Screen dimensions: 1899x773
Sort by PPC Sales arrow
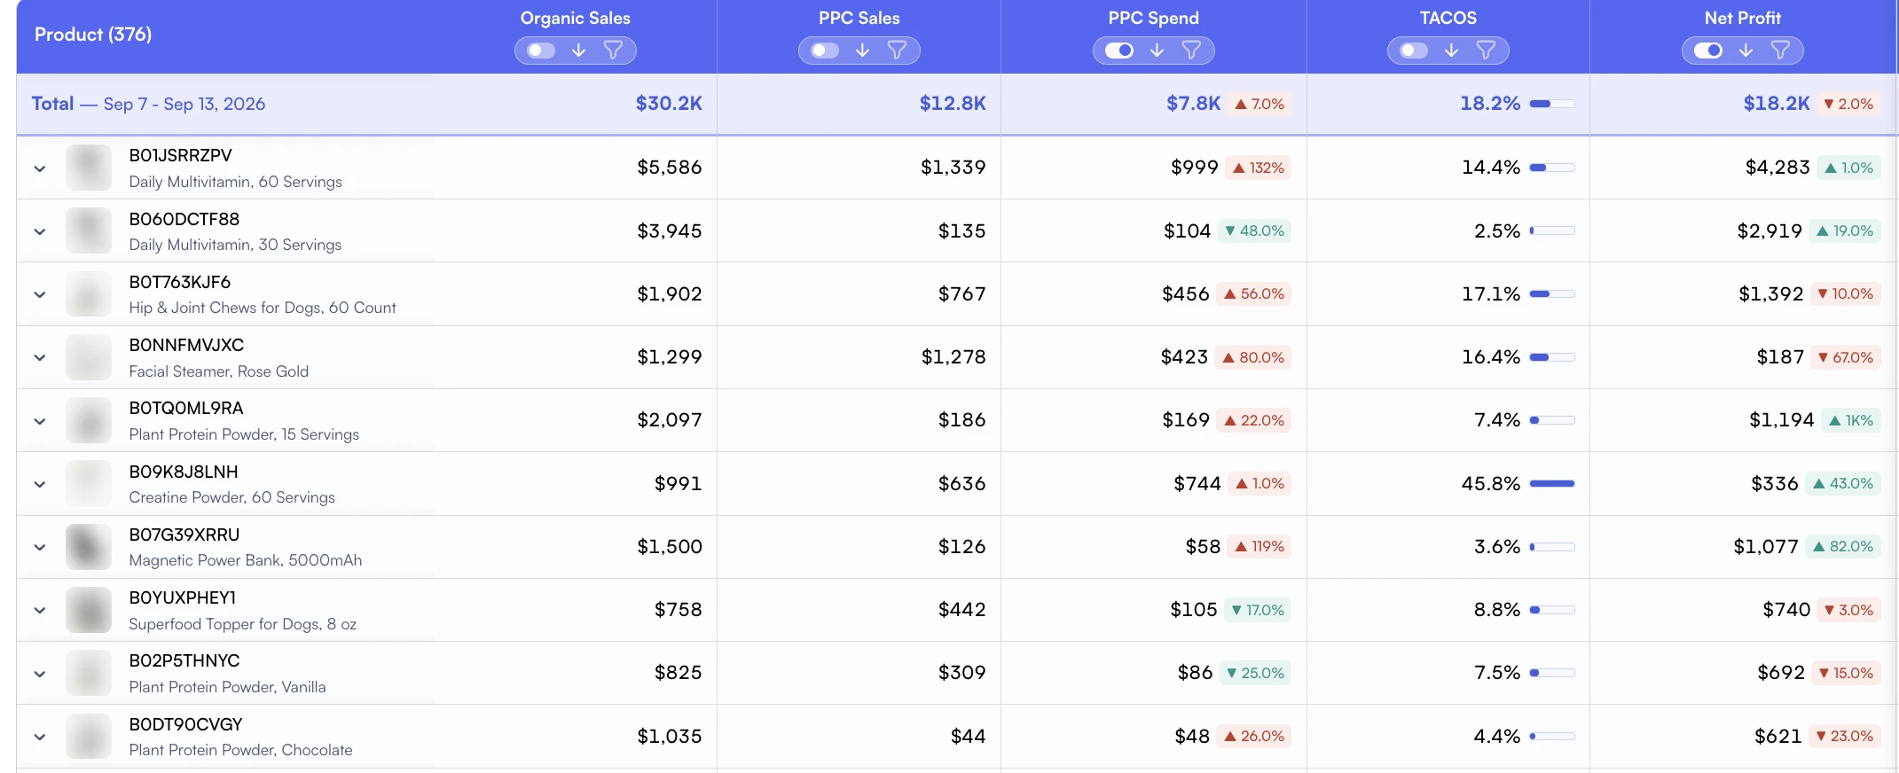pyautogui.click(x=862, y=51)
